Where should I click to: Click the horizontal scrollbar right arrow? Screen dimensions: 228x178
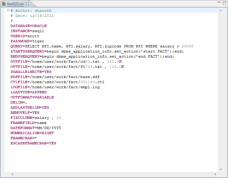click(x=215, y=174)
